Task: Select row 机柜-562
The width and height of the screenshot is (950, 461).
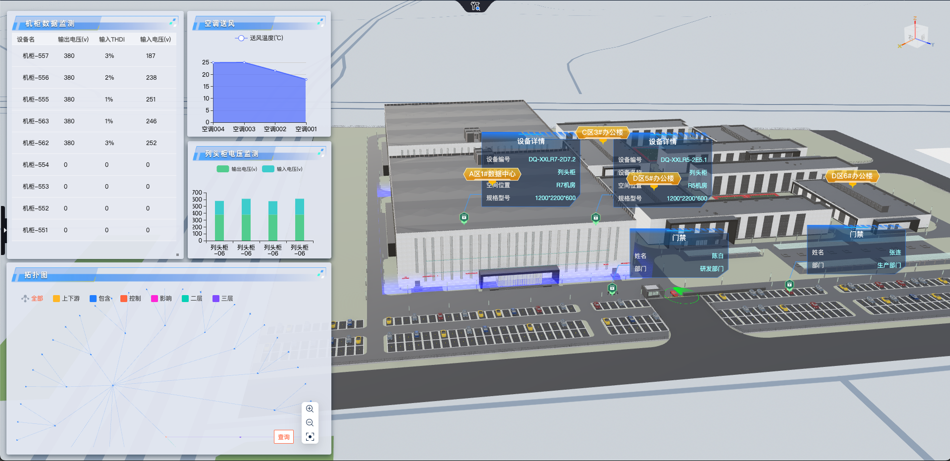Action: 94,143
